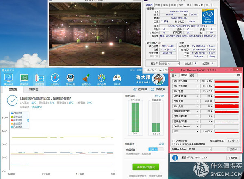
Task: Click the 保存截屏 camera icon
Action: pyautogui.click(x=152, y=89)
